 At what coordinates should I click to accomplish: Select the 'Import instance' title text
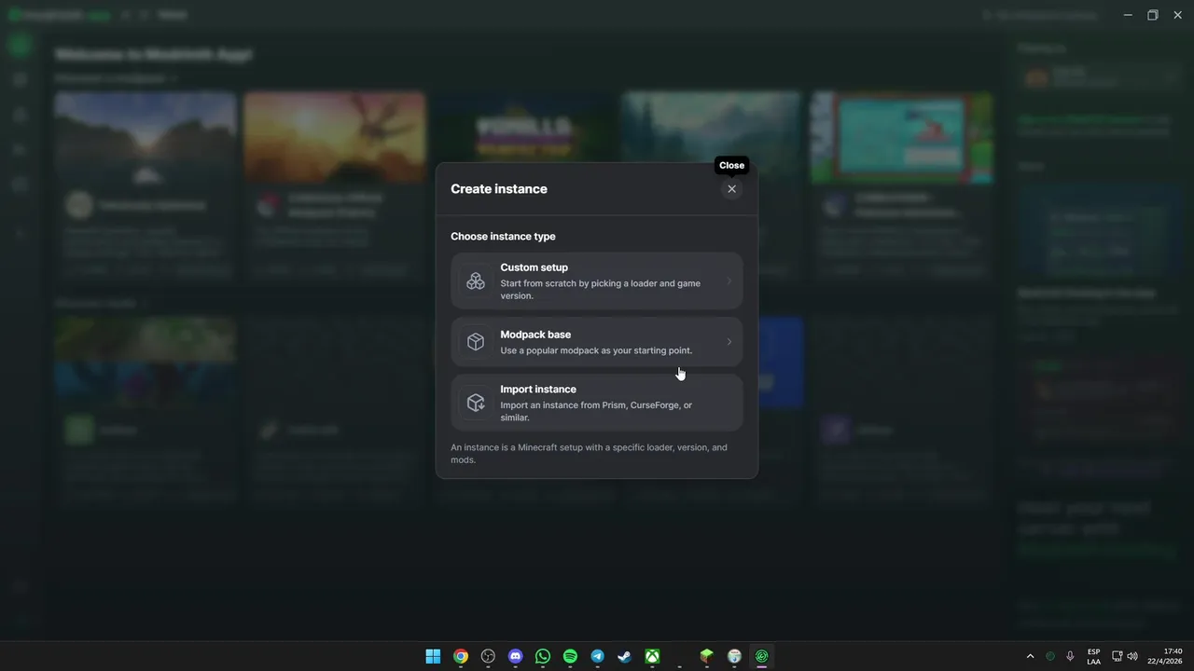pos(538,390)
